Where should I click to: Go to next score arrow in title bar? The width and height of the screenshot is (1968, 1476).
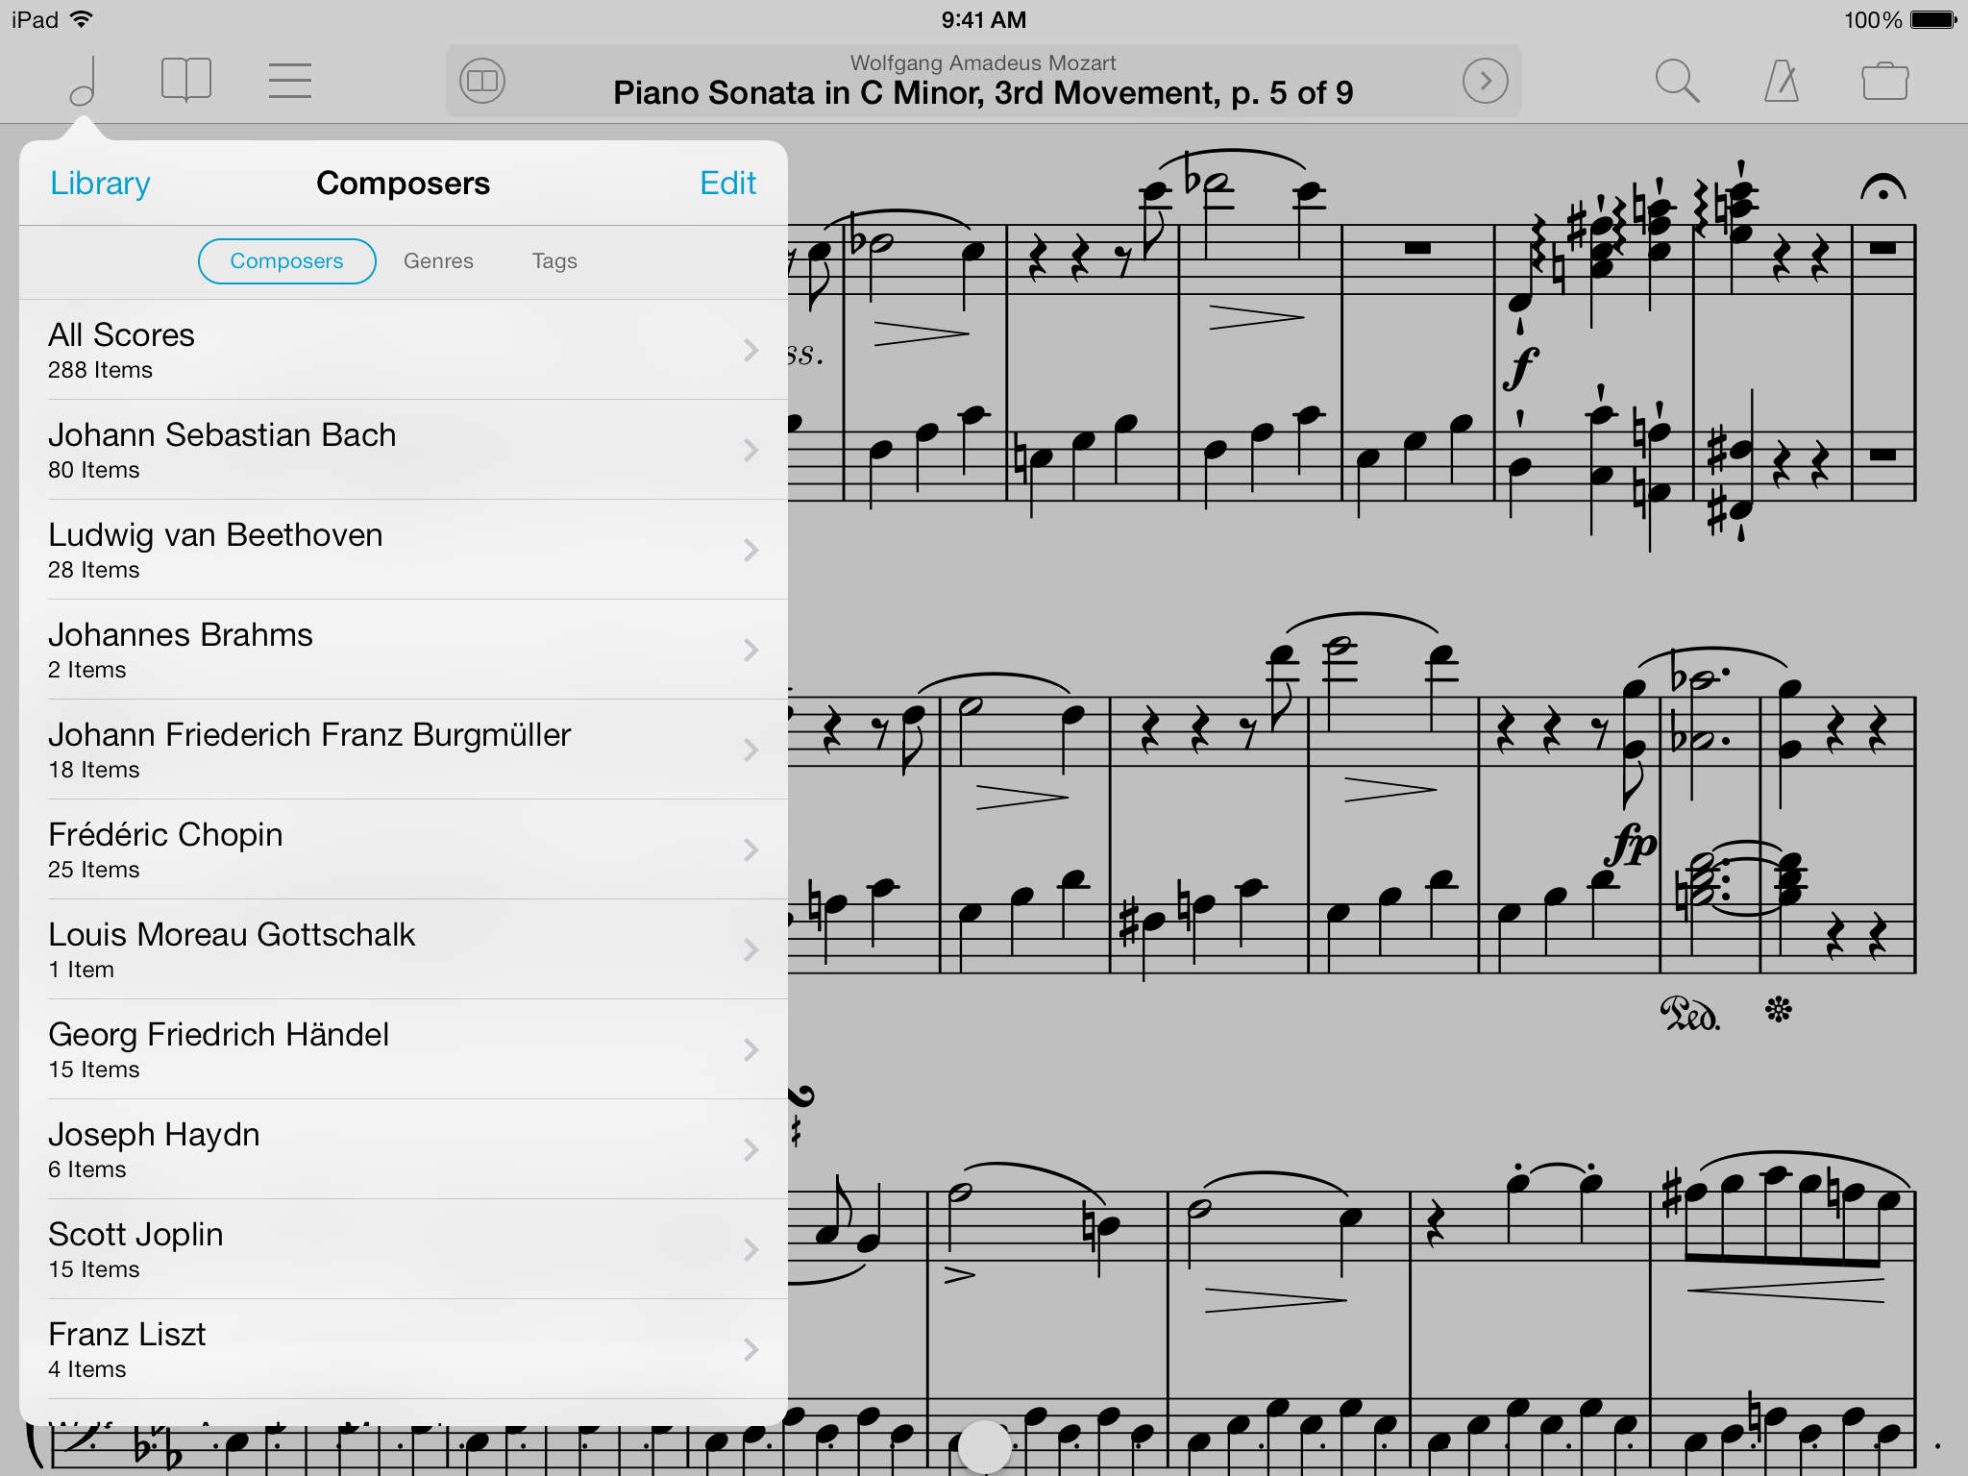1485,81
